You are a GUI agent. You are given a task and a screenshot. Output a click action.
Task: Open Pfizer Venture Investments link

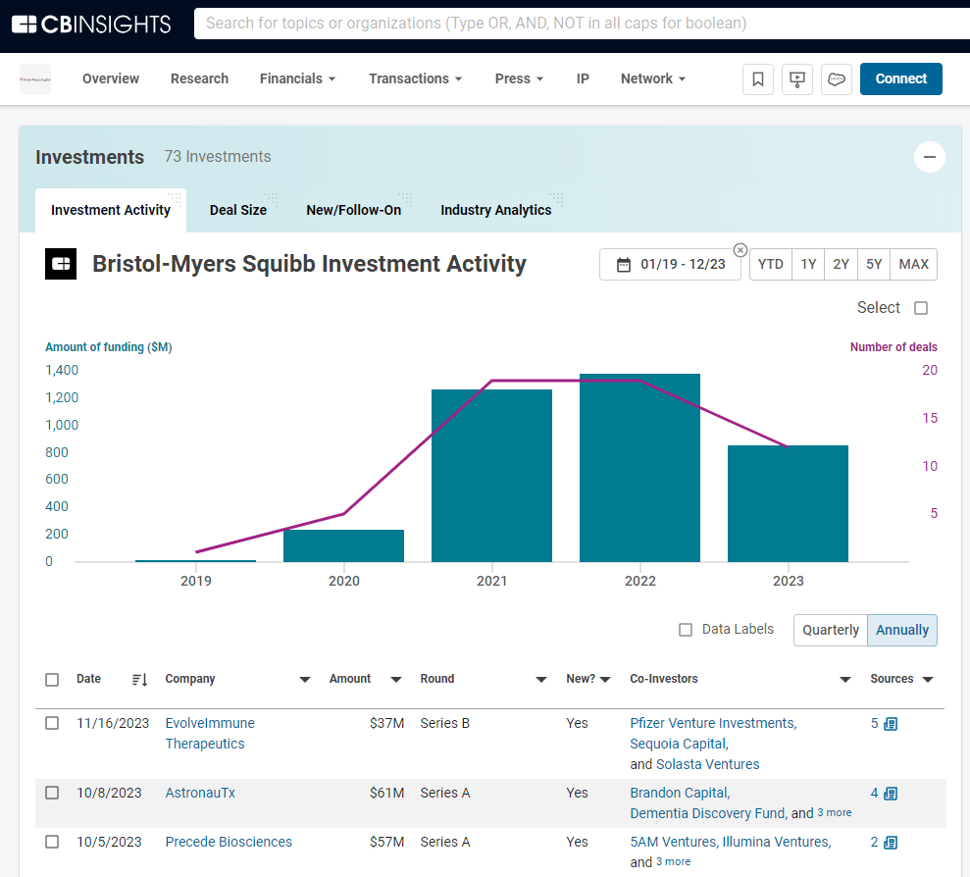click(713, 723)
